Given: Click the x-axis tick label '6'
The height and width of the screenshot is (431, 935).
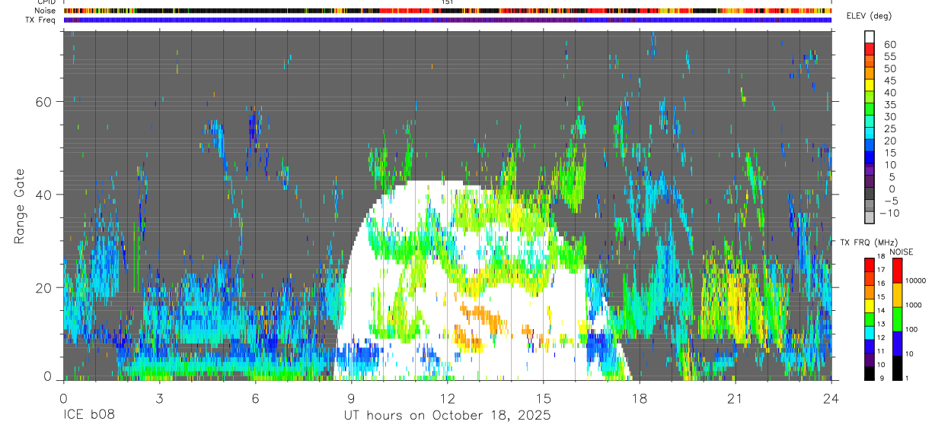Looking at the screenshot, I should (x=255, y=398).
